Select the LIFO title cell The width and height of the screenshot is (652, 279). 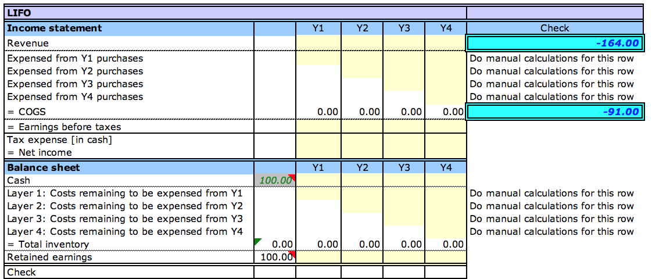click(x=235, y=13)
